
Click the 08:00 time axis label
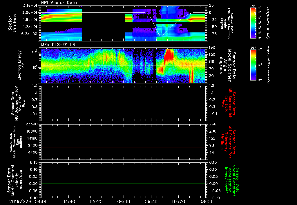[x=206, y=202]
